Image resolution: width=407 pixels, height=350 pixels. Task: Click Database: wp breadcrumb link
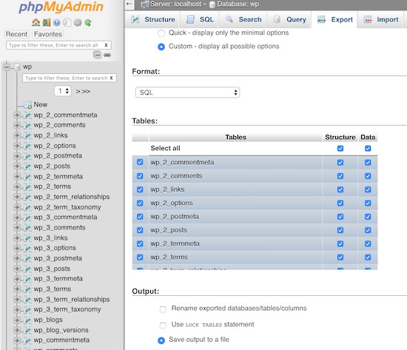(238, 4)
